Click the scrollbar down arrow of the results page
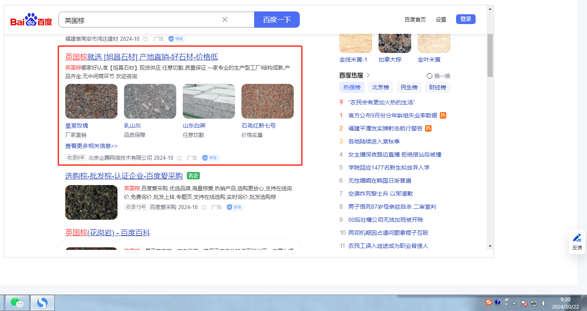587x311 pixels. [490, 246]
